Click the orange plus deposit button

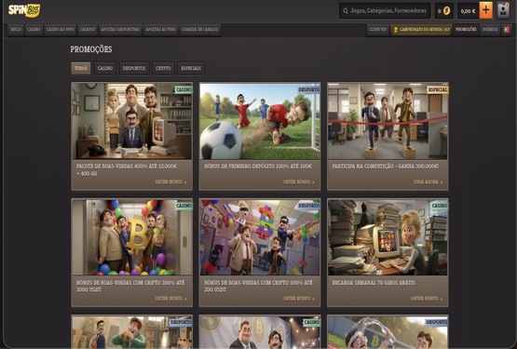pos(485,10)
